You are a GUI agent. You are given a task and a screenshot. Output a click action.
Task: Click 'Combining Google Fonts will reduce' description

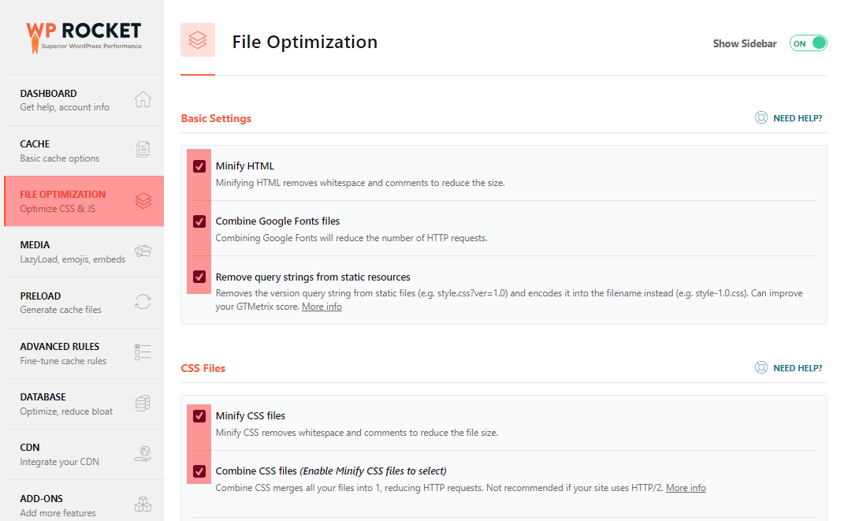point(351,238)
